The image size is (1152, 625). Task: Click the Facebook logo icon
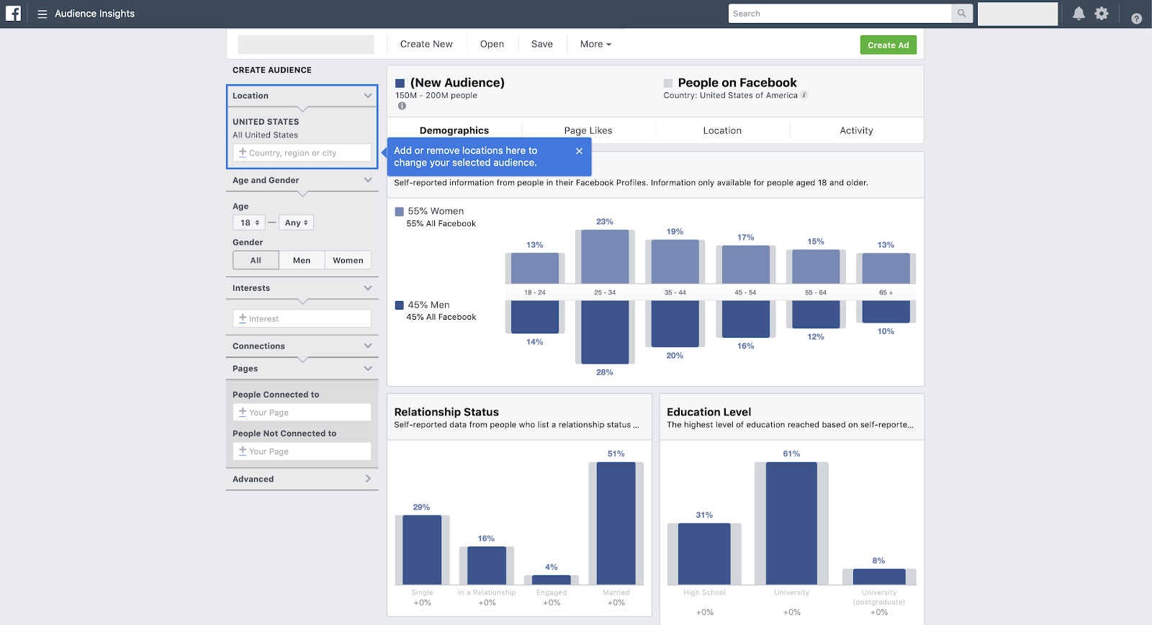click(x=13, y=14)
